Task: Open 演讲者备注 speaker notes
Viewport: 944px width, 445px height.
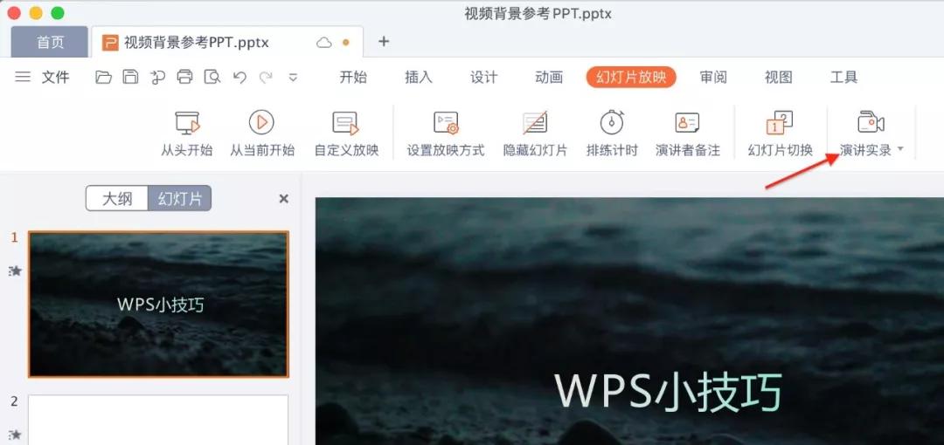Action: tap(688, 134)
